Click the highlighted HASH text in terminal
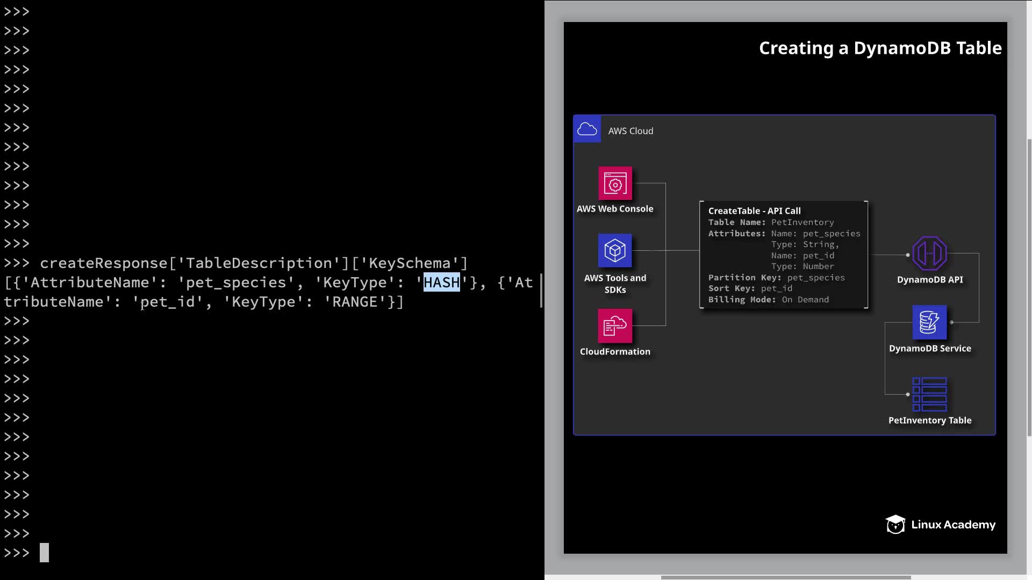 441,282
